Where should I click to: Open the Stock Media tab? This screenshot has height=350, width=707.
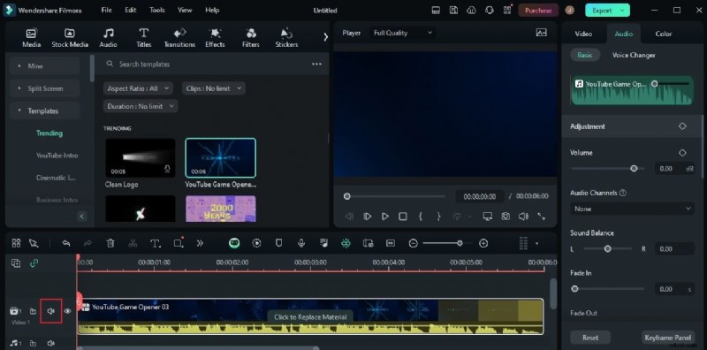click(x=70, y=38)
